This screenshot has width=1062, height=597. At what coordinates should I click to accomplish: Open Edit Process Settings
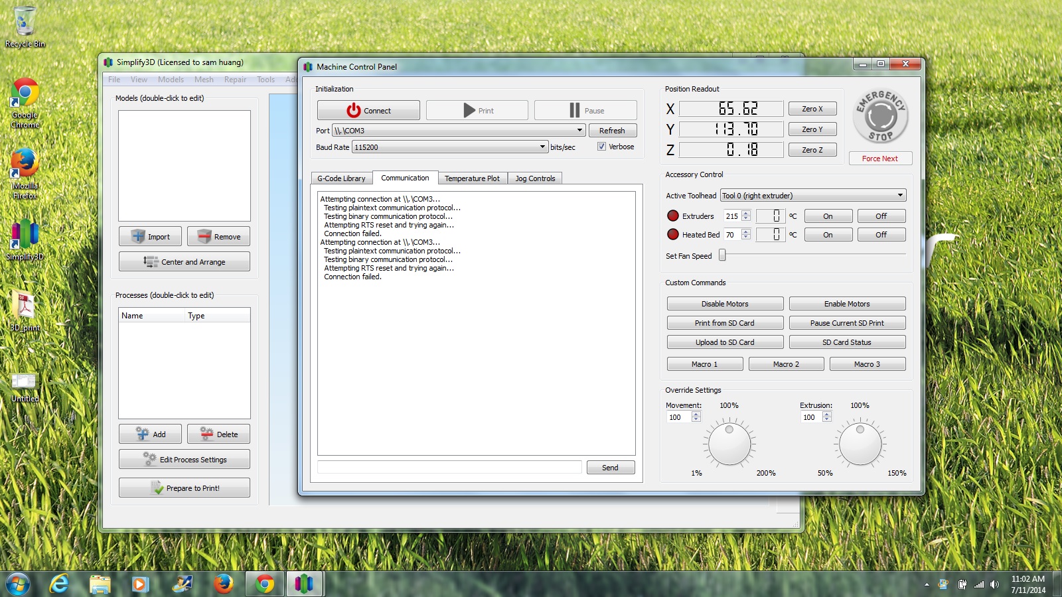185,460
